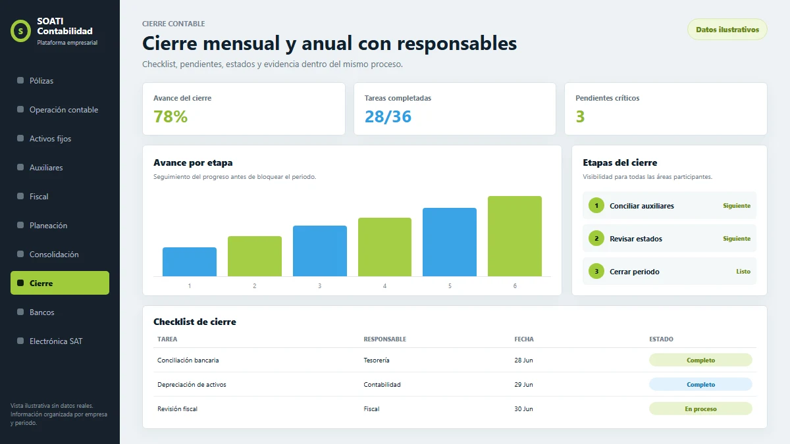
Task: Click the Avance por etapa heading
Action: click(193, 162)
